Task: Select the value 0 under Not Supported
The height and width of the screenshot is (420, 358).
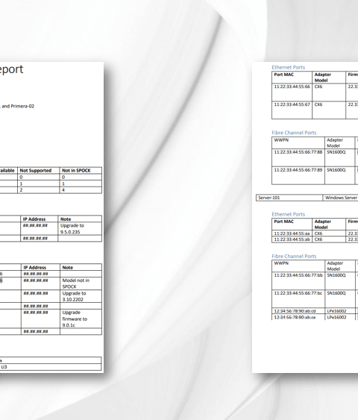Action: (x=21, y=177)
